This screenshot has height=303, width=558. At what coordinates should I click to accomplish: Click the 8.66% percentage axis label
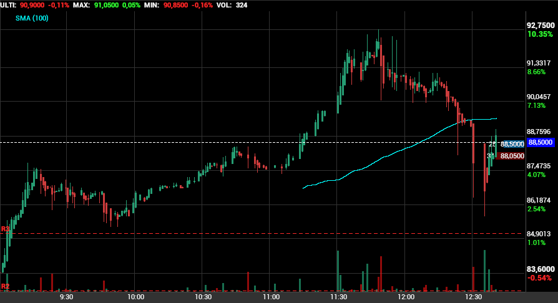click(536, 72)
